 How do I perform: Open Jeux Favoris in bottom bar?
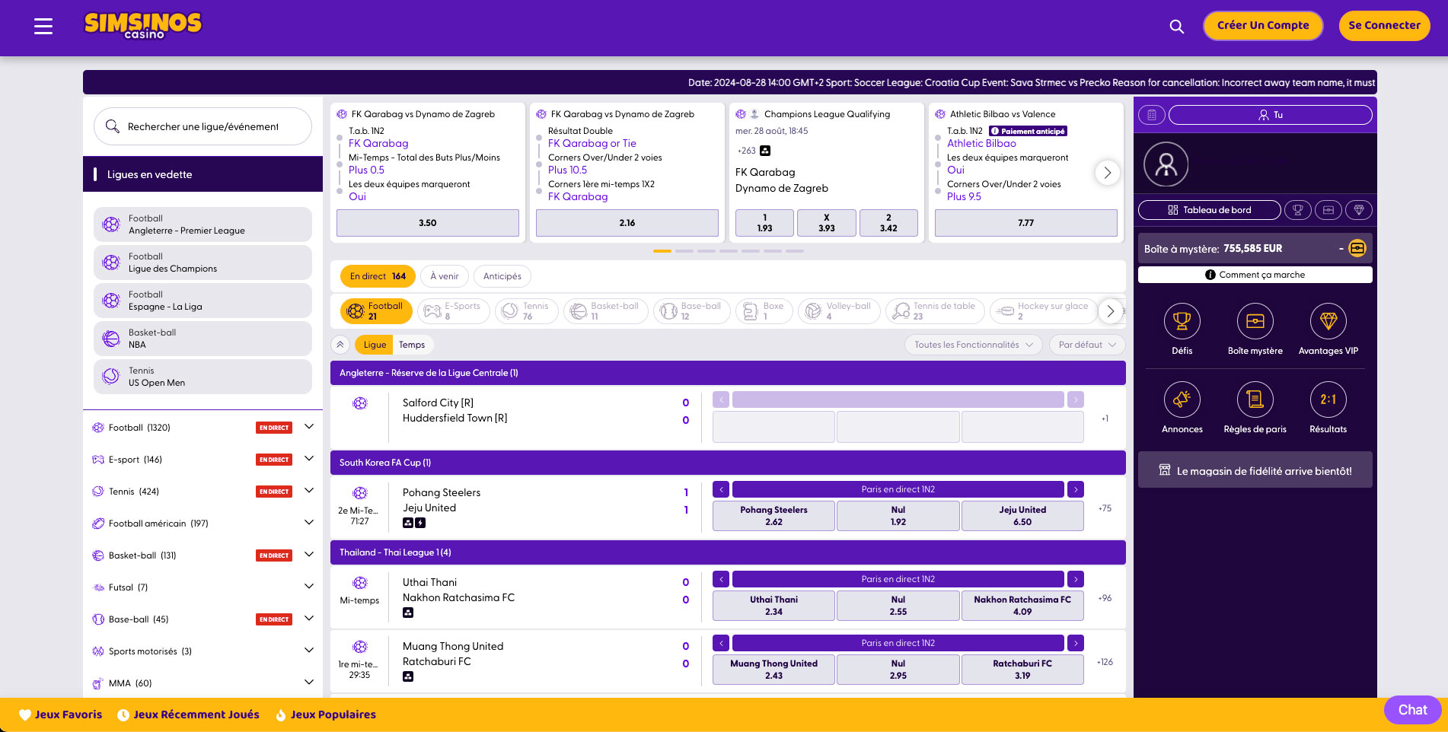[61, 714]
